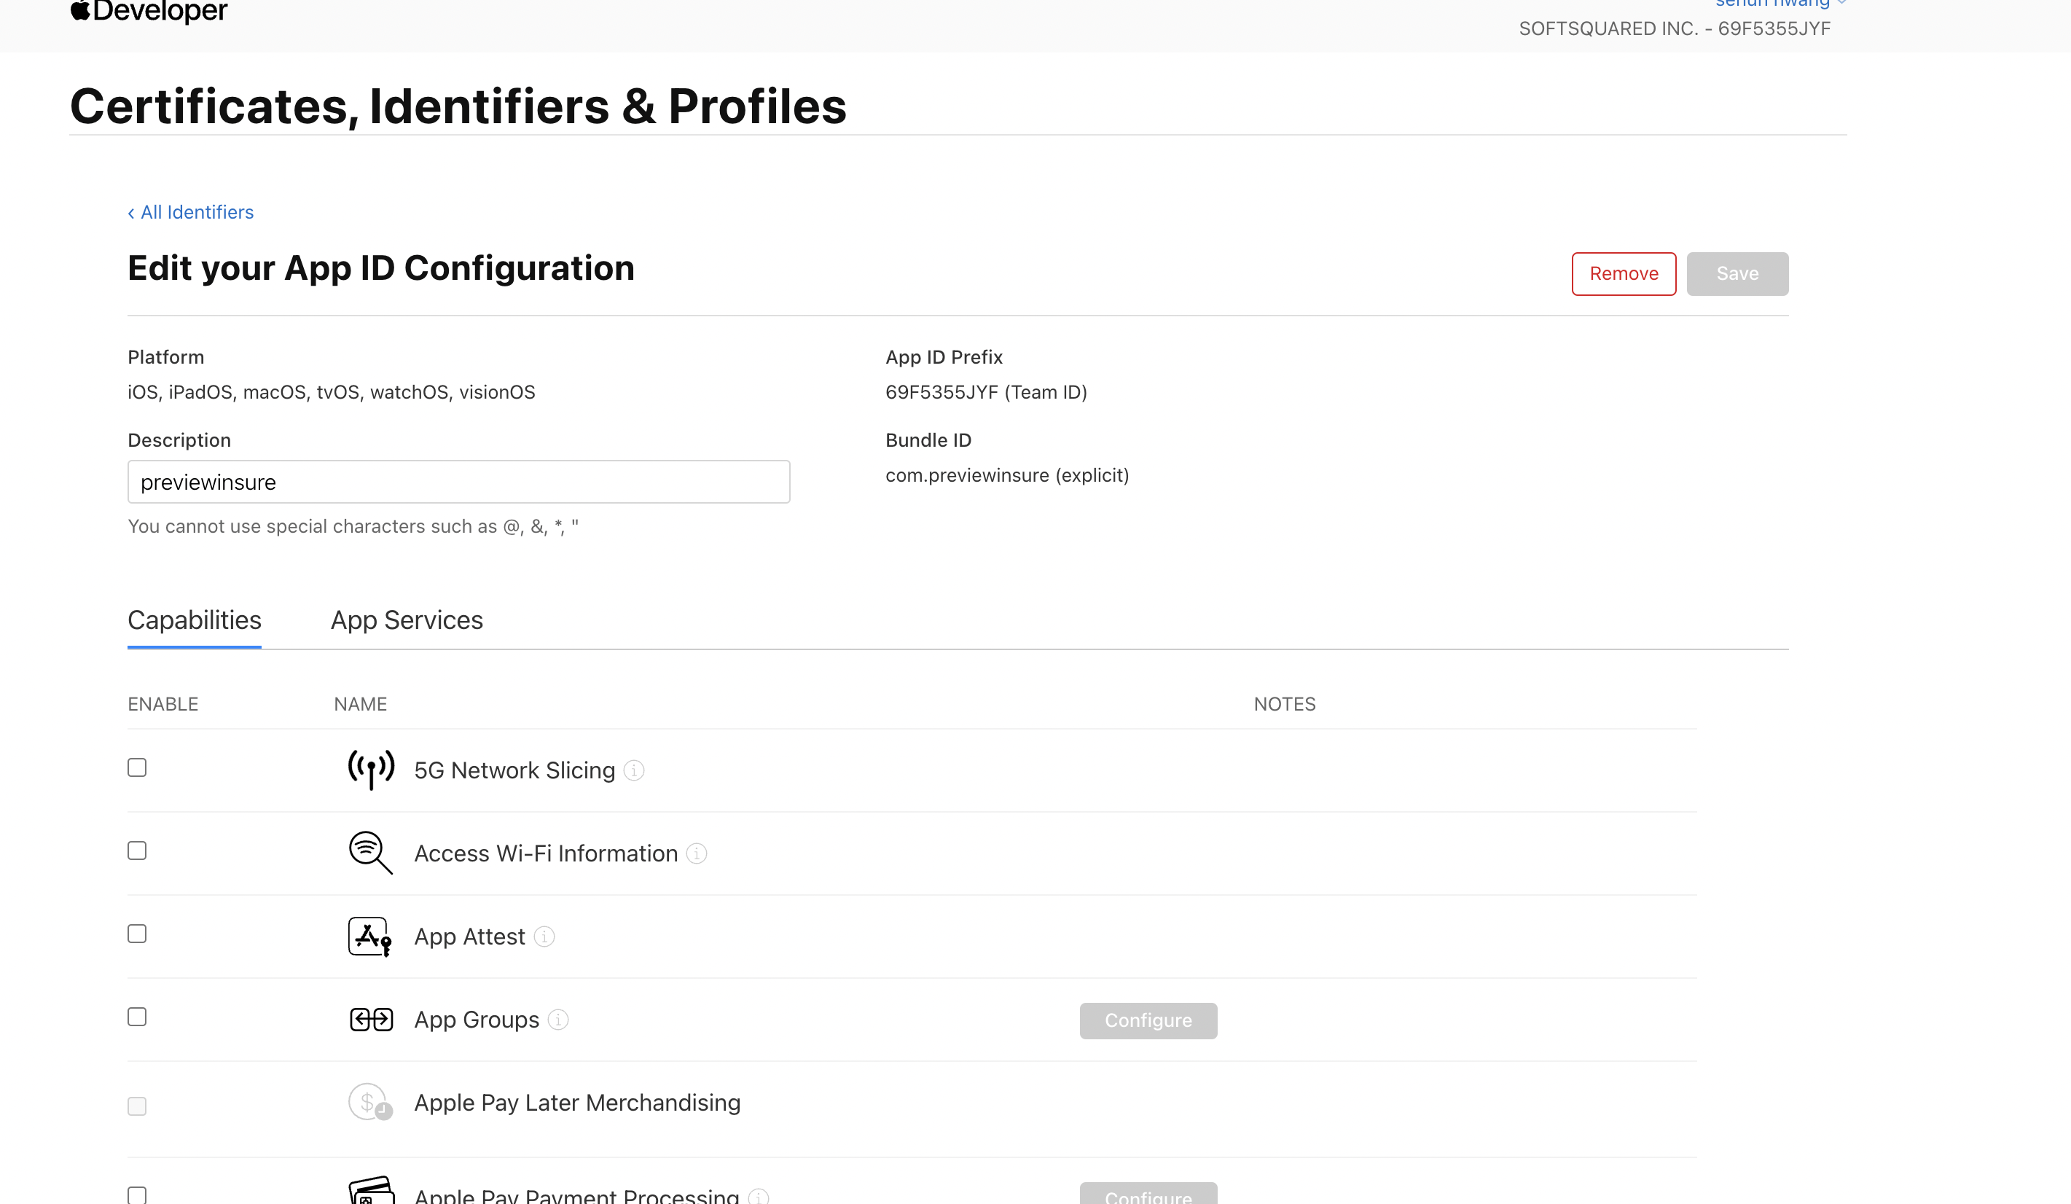This screenshot has height=1204, width=2071.
Task: Open the App Groups info tooltip
Action: [x=558, y=1020]
